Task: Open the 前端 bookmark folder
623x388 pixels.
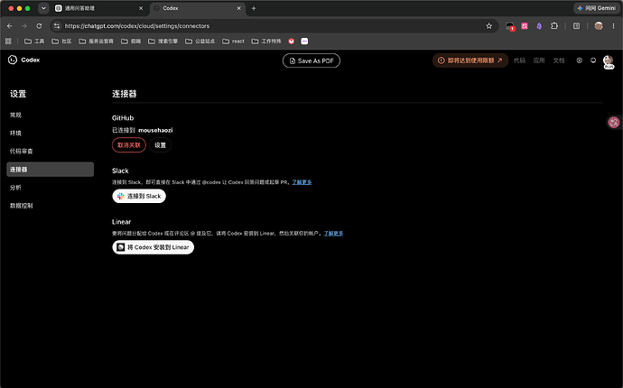Action: [131, 41]
